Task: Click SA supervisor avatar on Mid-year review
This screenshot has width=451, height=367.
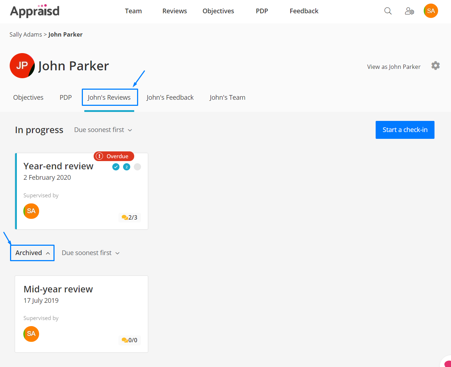Action: [x=31, y=334]
